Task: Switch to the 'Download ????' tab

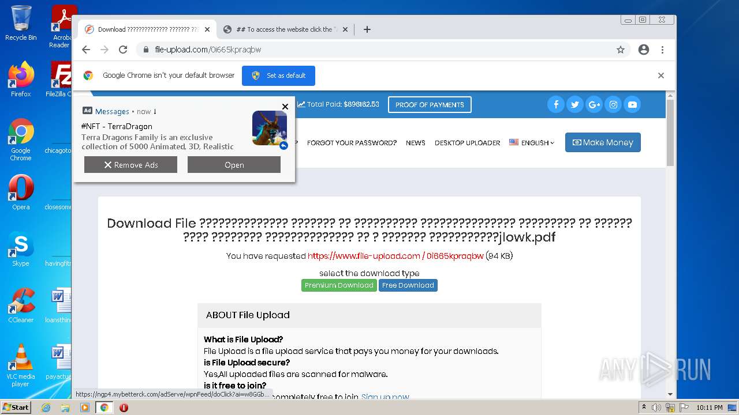Action: pyautogui.click(x=147, y=29)
